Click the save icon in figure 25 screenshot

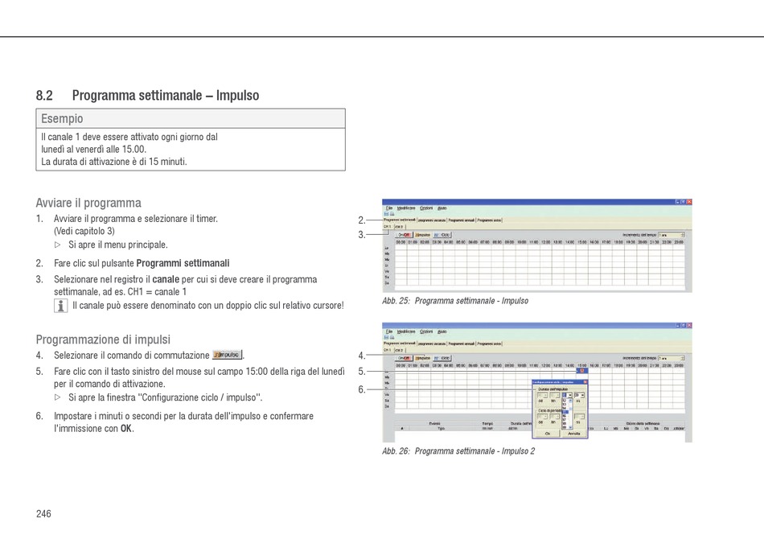point(386,214)
